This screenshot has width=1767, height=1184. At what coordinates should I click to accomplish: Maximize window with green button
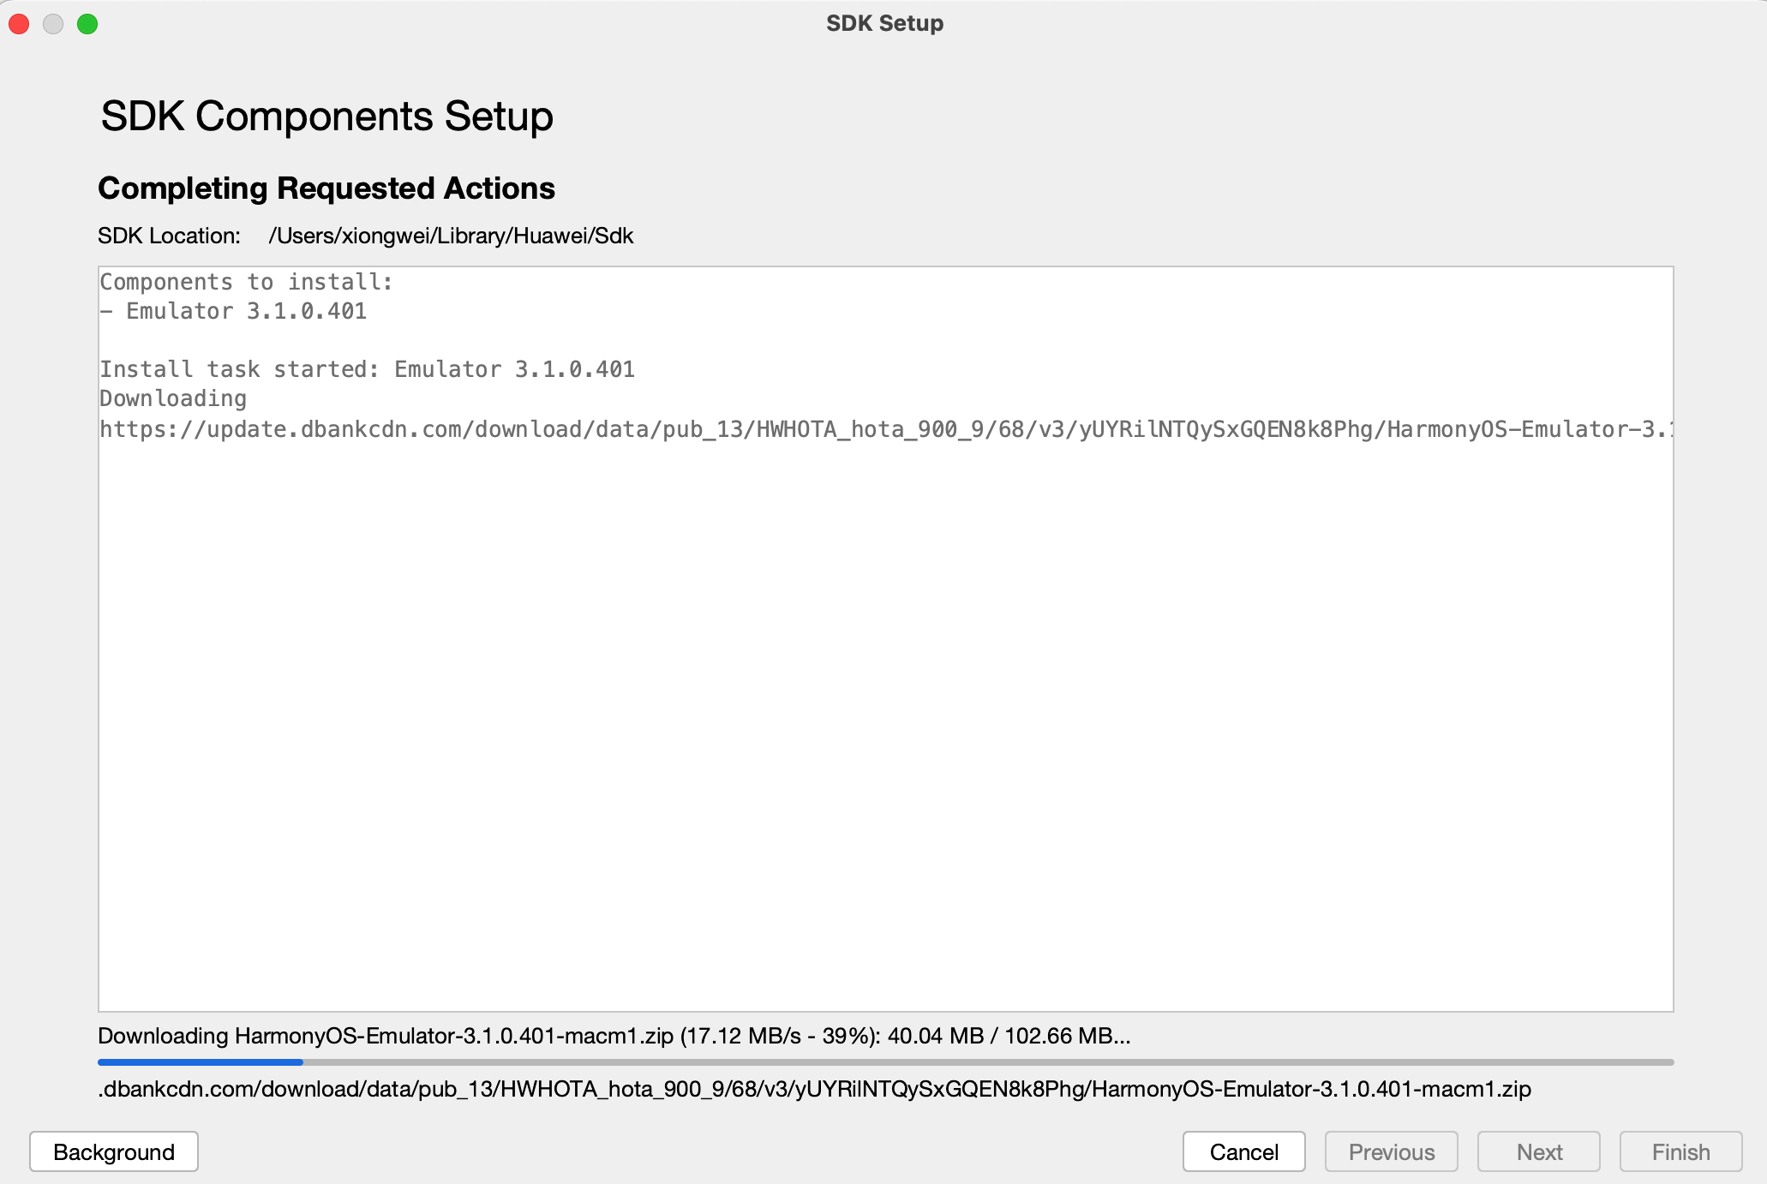coord(87,24)
